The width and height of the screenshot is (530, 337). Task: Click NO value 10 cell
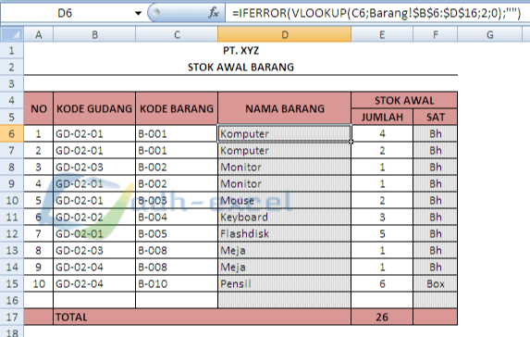point(39,283)
